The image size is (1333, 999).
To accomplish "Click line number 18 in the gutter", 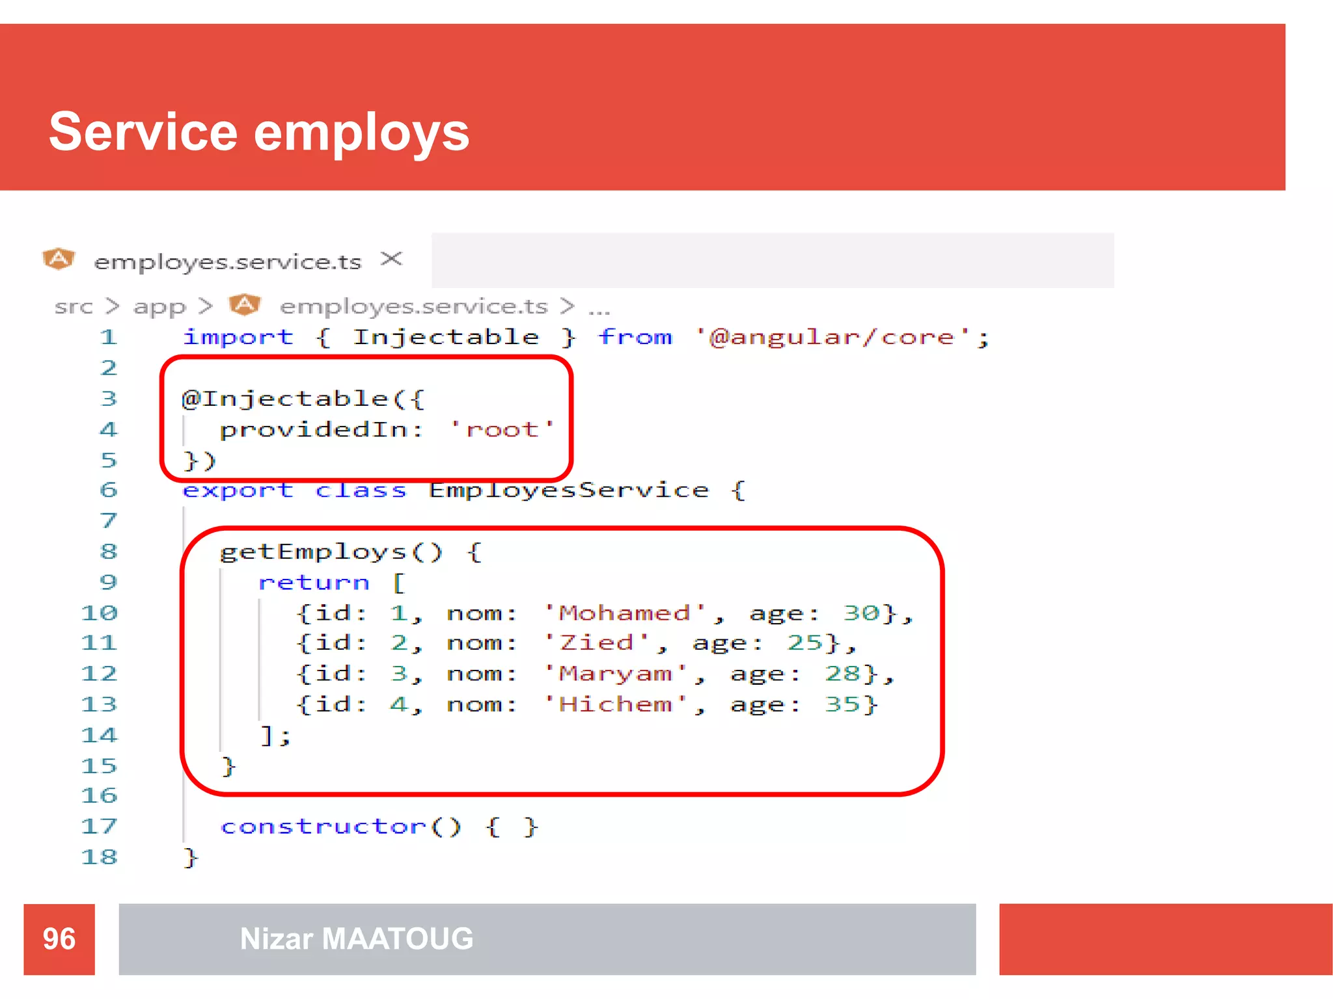I will pyautogui.click(x=100, y=857).
